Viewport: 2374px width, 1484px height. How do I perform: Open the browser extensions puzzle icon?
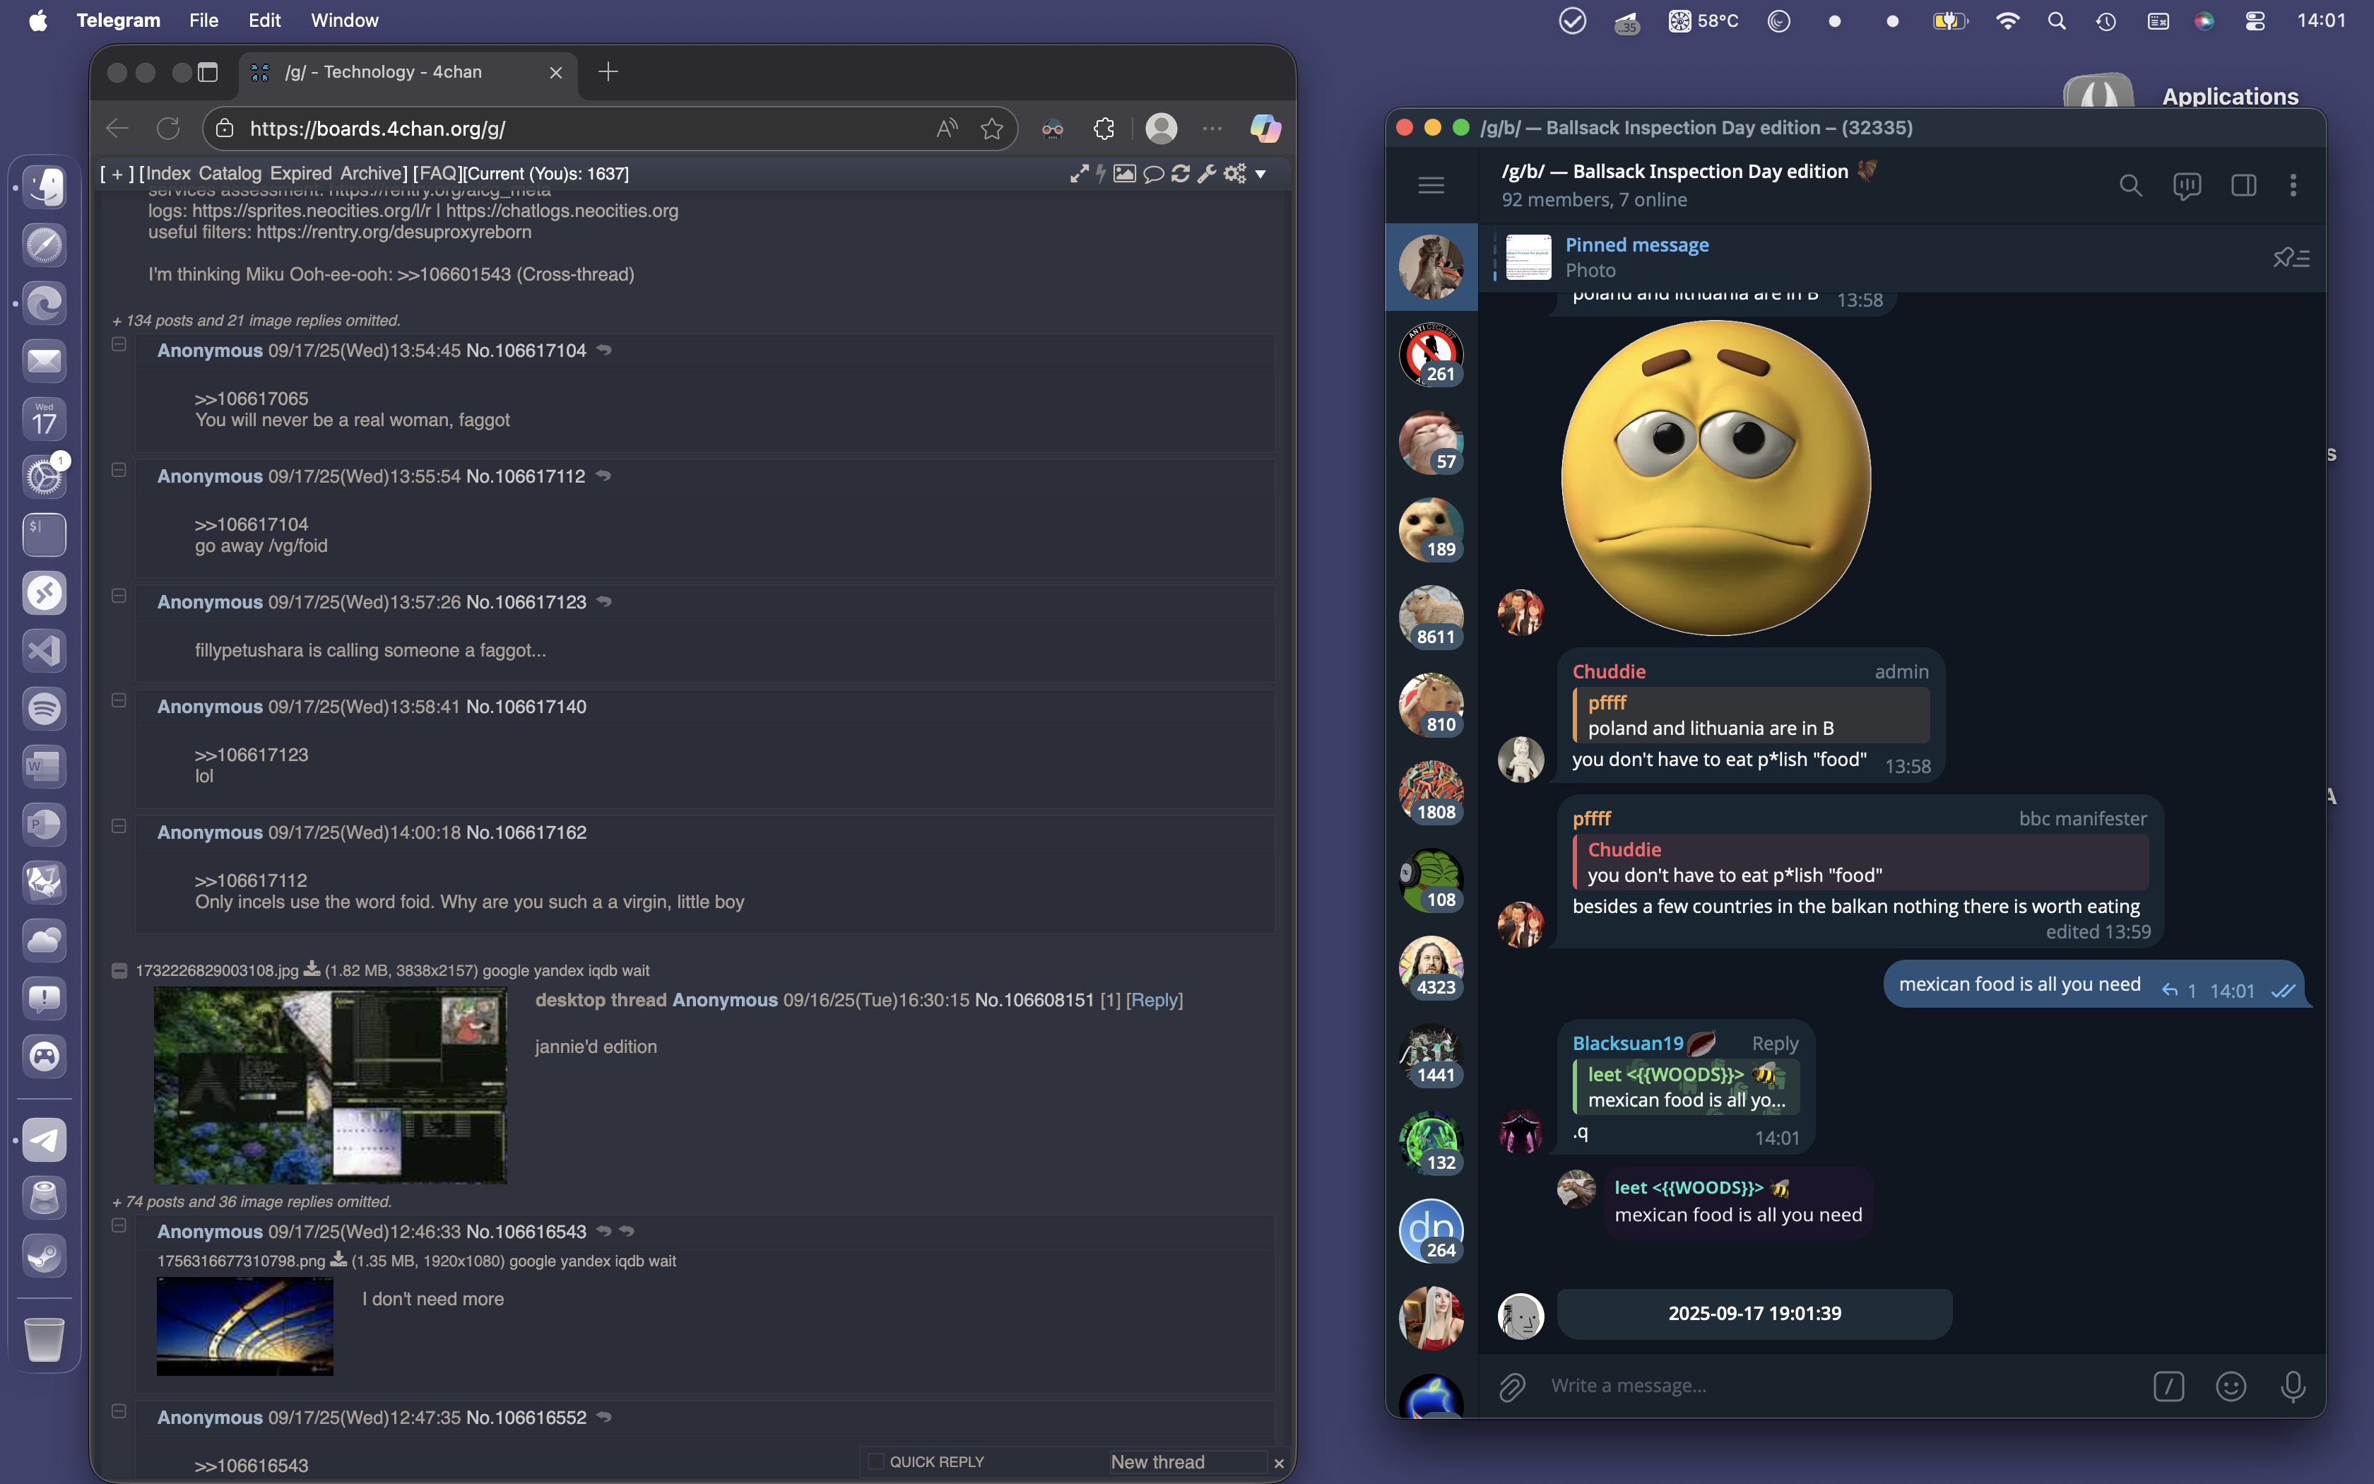(x=1104, y=129)
